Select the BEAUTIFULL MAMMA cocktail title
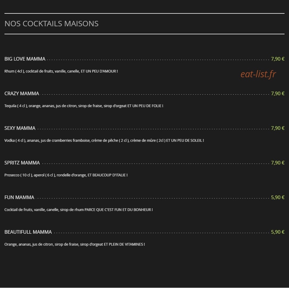Screen dimensions: 289x288 click(x=28, y=232)
